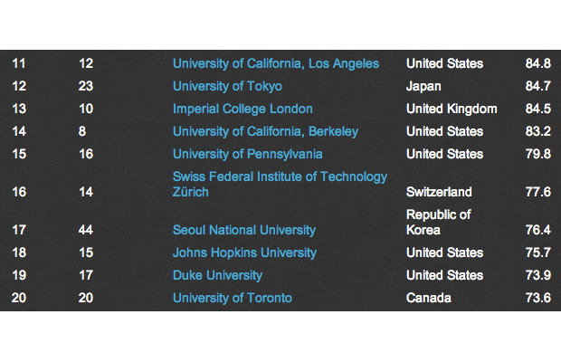Open Swiss Federal Institute of Technology Zürich
This screenshot has width=561, height=362.
pyautogui.click(x=280, y=185)
